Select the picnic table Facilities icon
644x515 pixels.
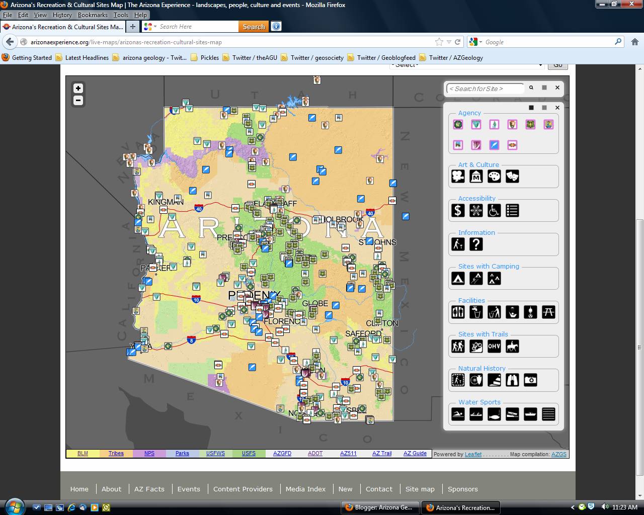548,312
